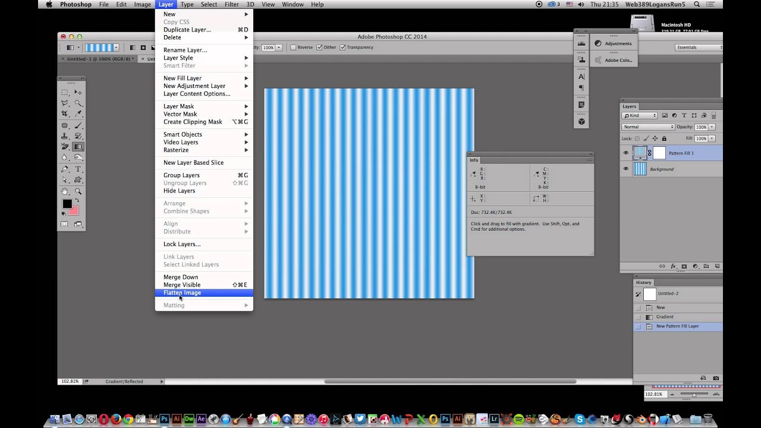Viewport: 761px width, 428px height.
Task: Set history brush source for New state
Action: click(639, 308)
